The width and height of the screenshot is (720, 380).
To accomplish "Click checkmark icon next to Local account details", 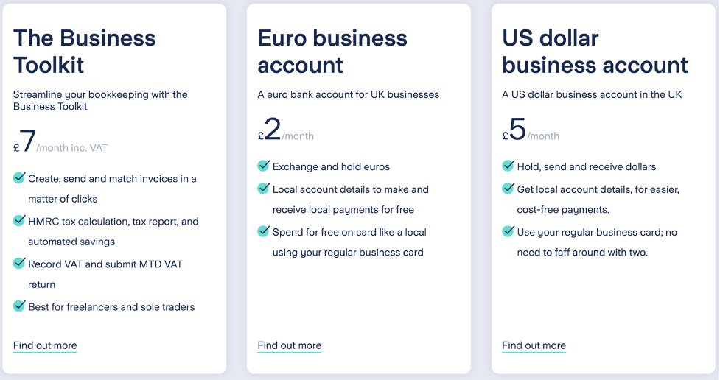I will [x=264, y=189].
